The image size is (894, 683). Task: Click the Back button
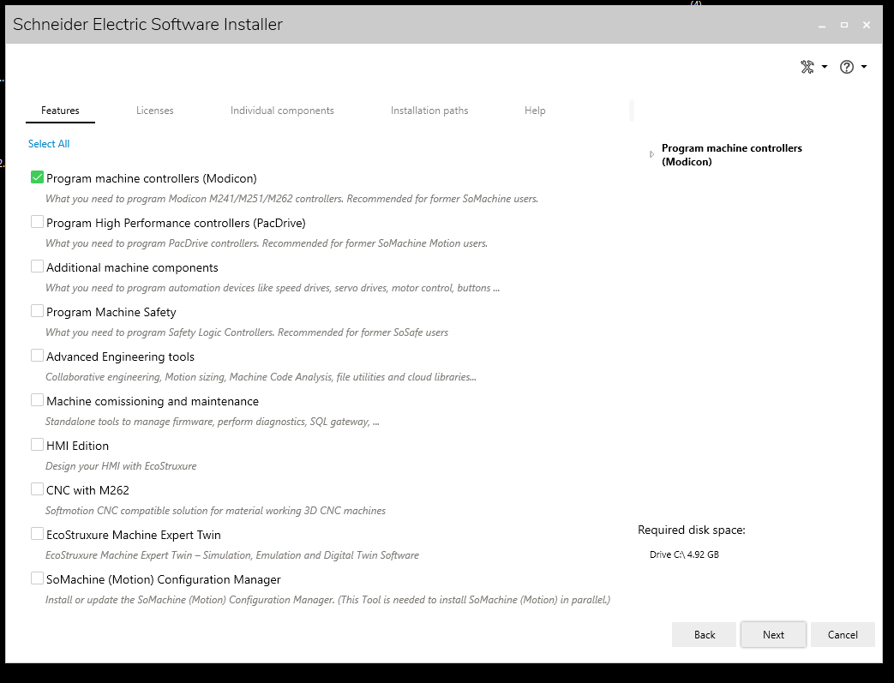(x=704, y=634)
